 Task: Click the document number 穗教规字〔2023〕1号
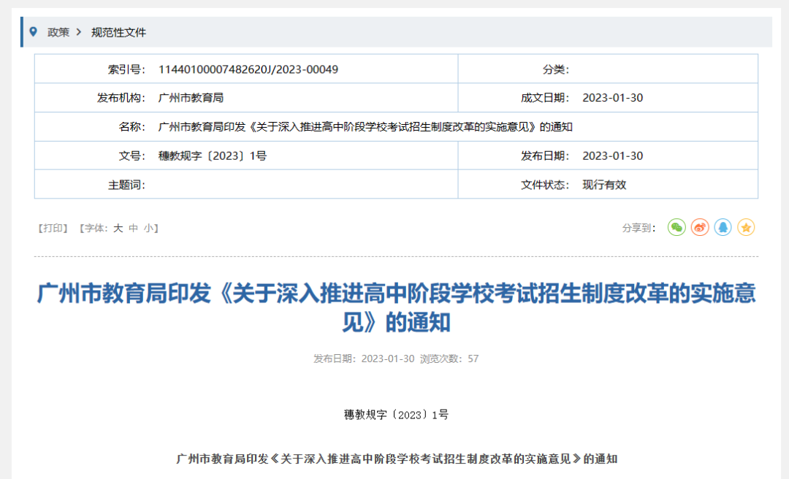(x=215, y=156)
